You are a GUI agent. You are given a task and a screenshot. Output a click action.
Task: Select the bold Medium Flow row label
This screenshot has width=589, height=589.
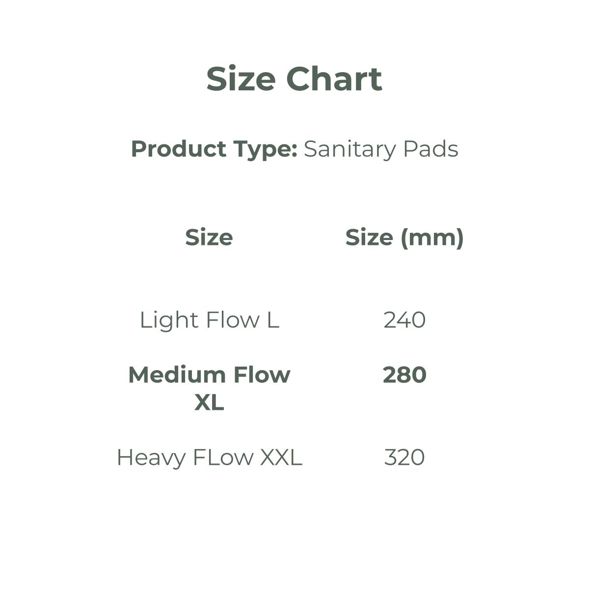point(210,375)
